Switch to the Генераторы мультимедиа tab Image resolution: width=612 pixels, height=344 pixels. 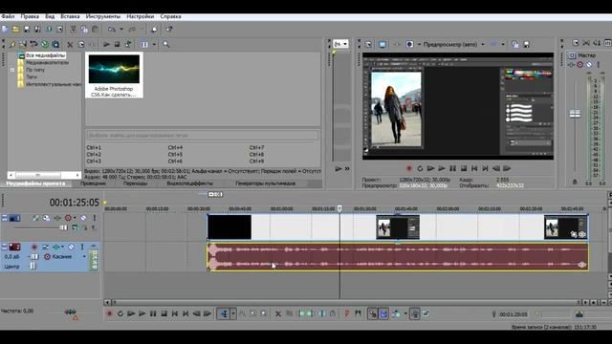266,183
